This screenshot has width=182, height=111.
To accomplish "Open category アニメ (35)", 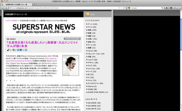I will click(92, 27).
